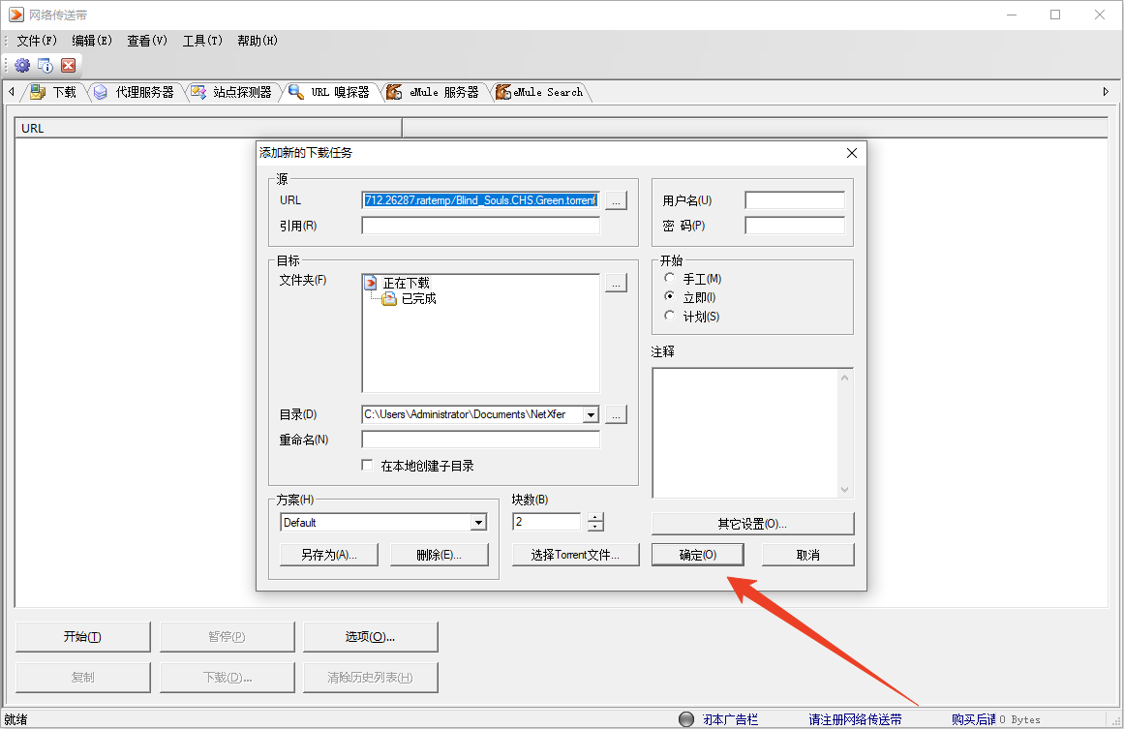Select the 手工(M) manual start option
The width and height of the screenshot is (1124, 729).
pyautogui.click(x=670, y=279)
